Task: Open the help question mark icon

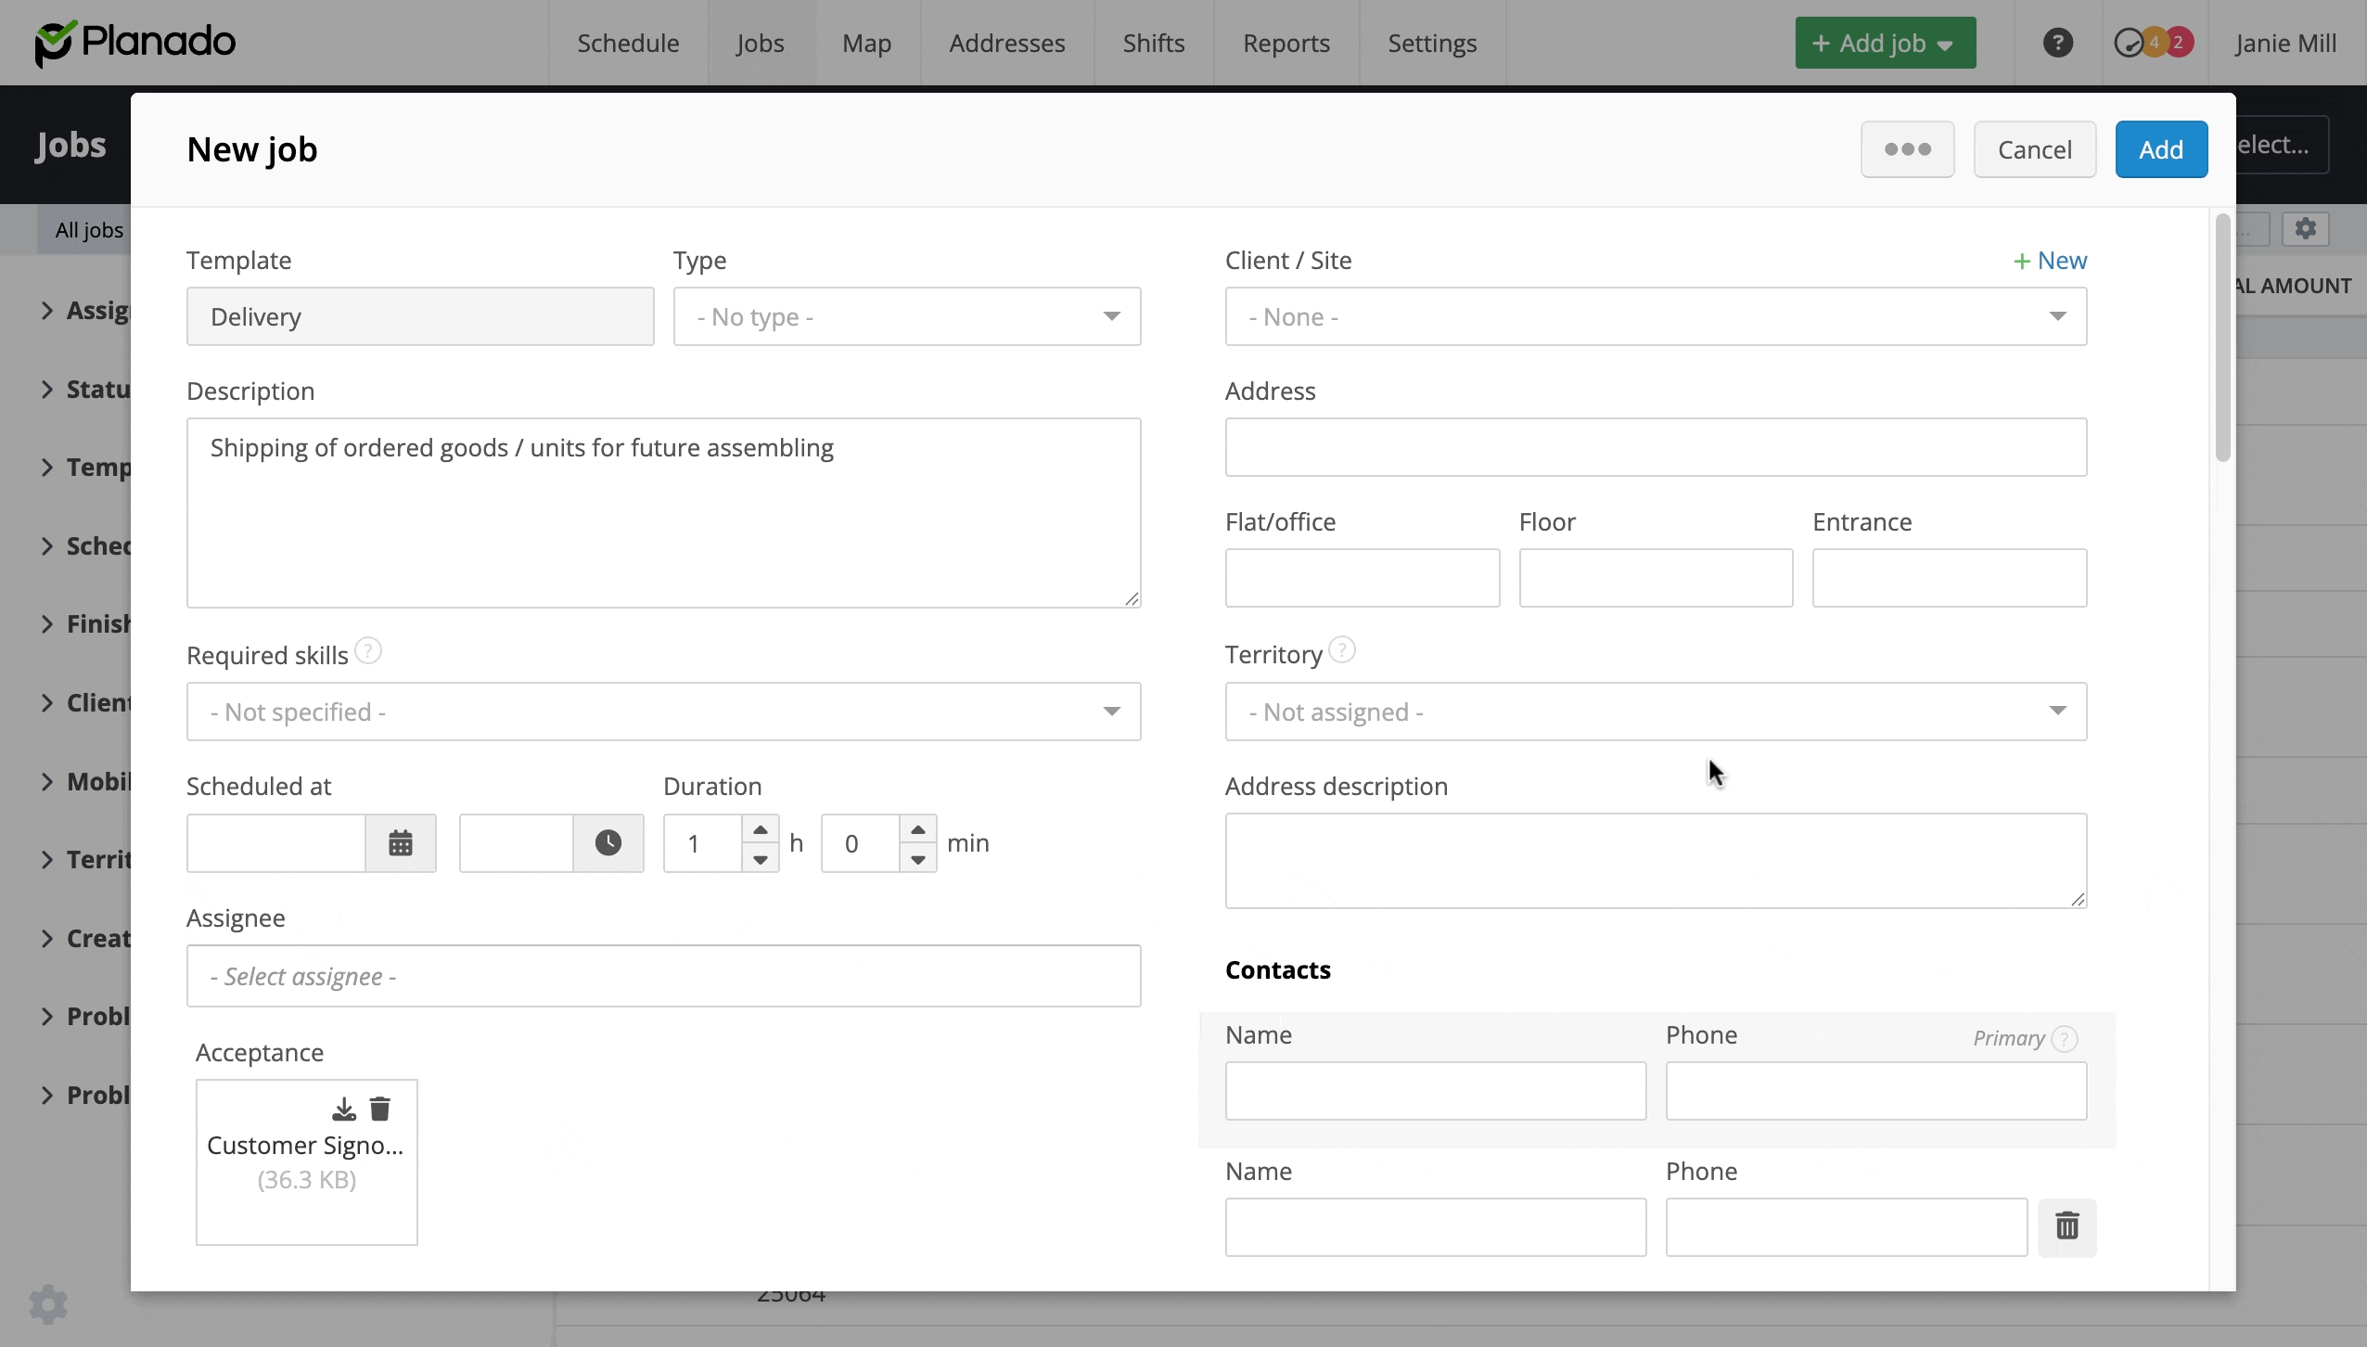Action: [x=2057, y=43]
